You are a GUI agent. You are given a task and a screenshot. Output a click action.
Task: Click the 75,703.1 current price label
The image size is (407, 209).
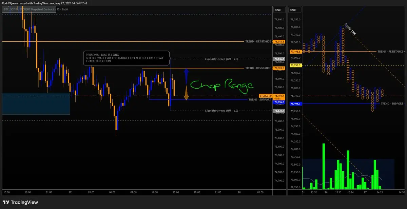pos(279,96)
